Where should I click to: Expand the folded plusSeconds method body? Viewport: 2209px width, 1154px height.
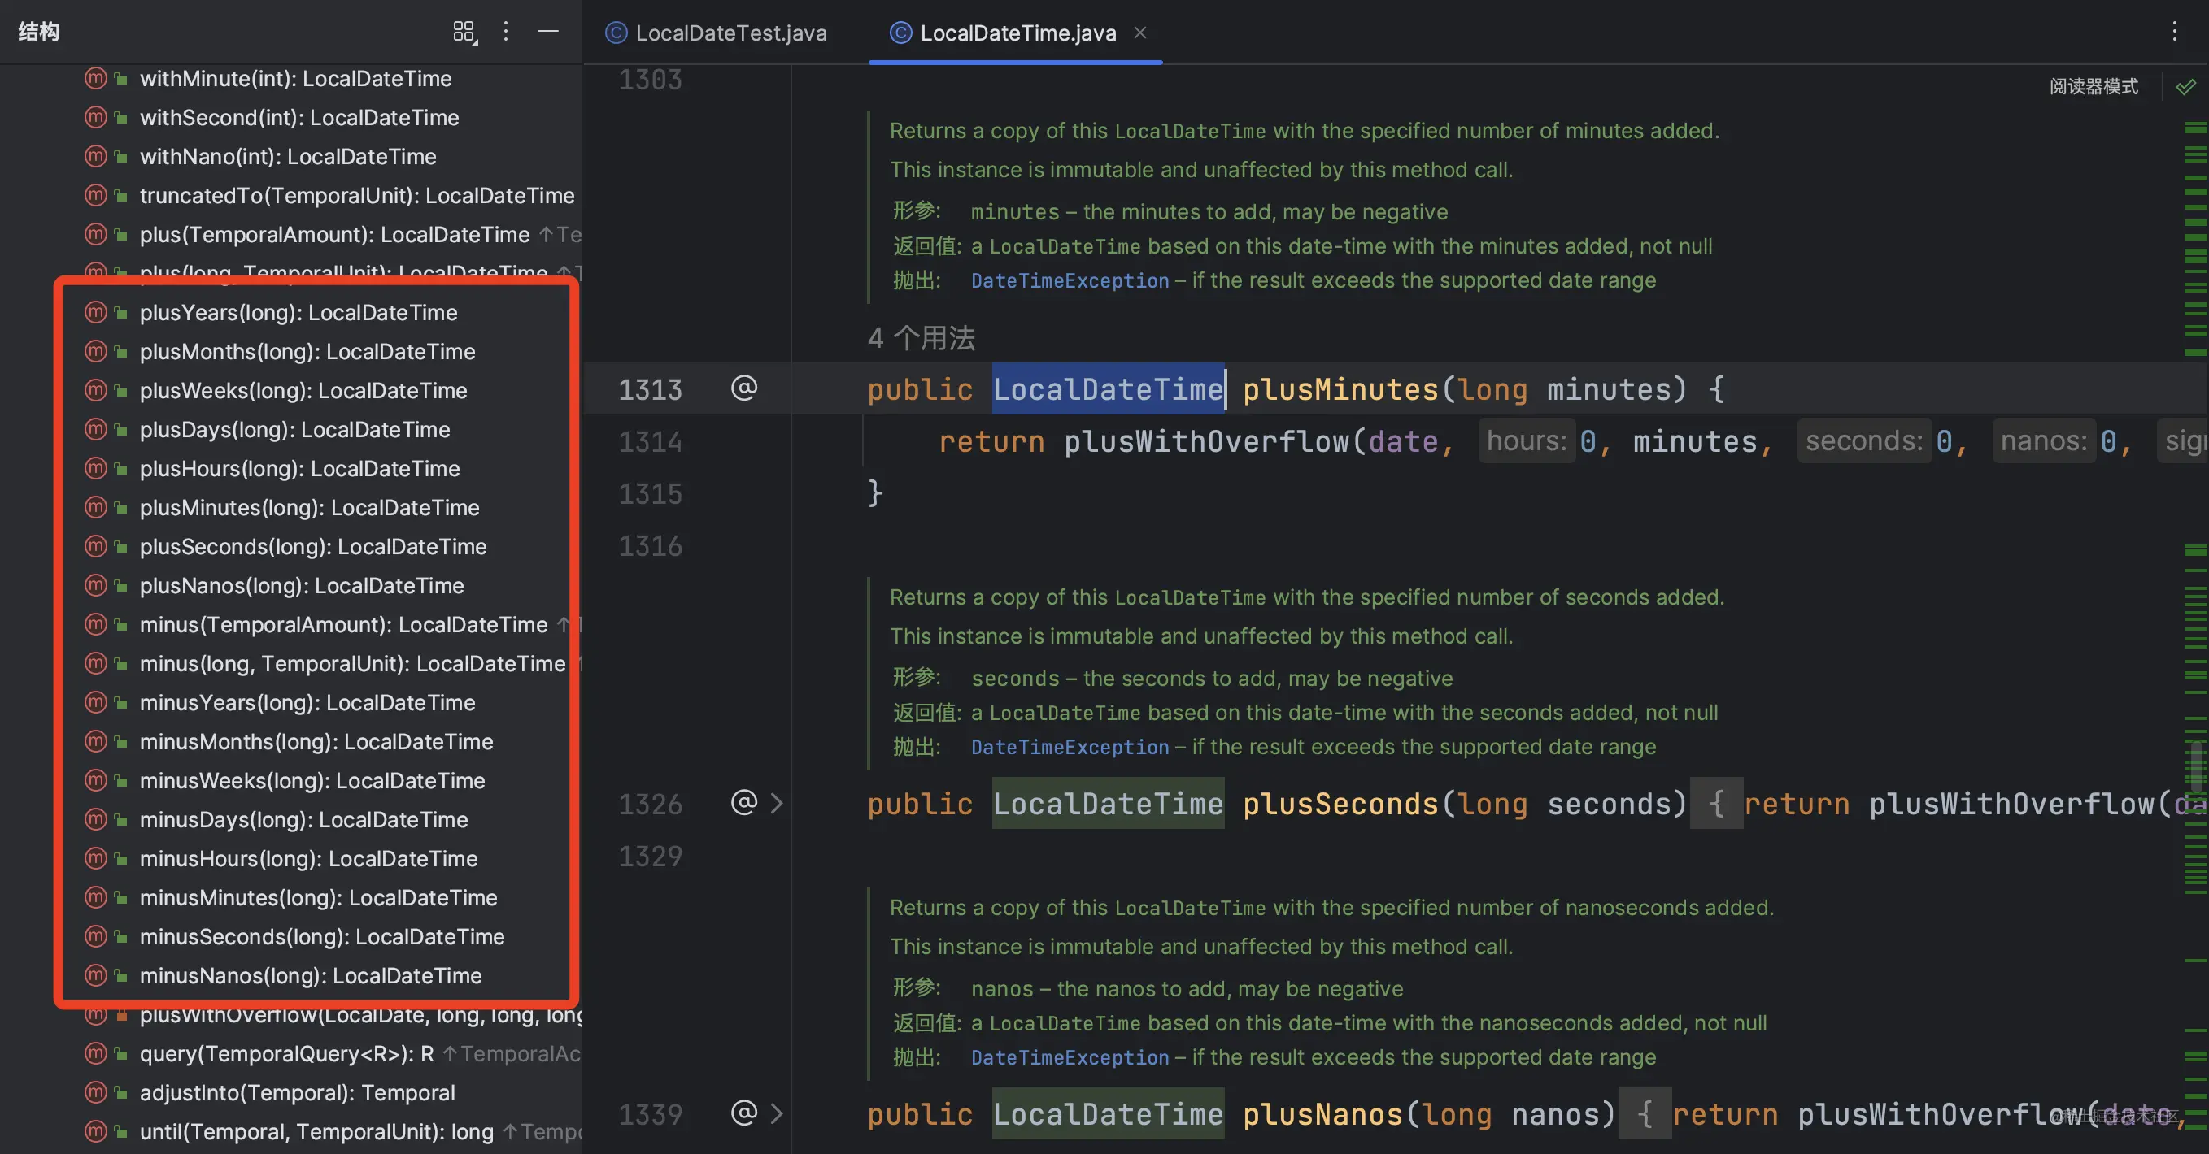777,803
